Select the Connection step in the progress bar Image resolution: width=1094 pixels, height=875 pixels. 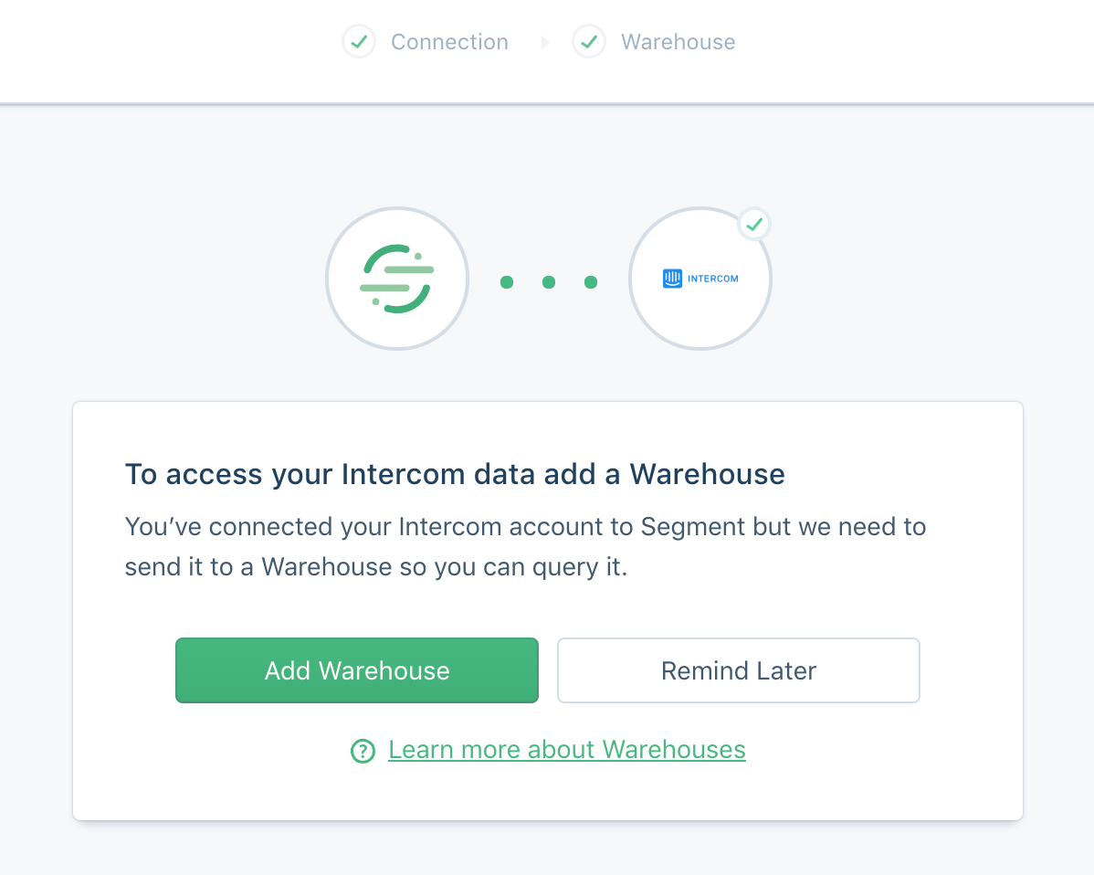click(x=449, y=41)
